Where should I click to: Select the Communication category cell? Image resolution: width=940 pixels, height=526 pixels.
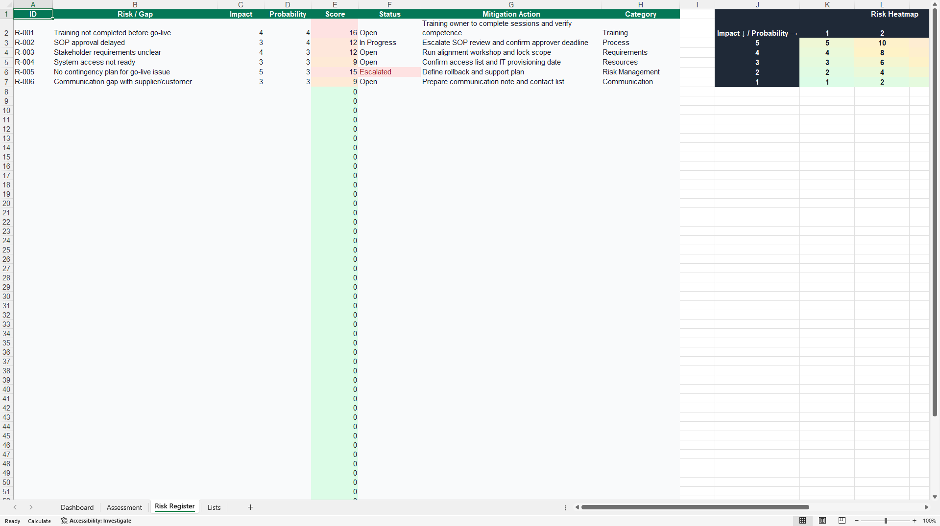coord(640,82)
